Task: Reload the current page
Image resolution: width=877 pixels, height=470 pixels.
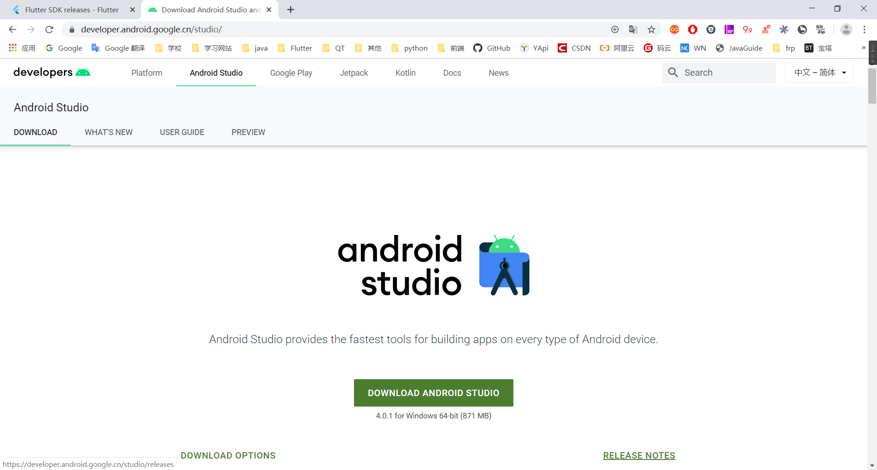Action: [x=49, y=30]
